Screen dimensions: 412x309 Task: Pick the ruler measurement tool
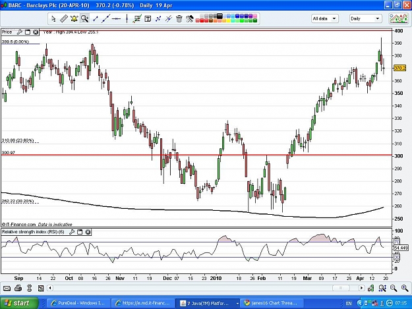(x=64, y=18)
